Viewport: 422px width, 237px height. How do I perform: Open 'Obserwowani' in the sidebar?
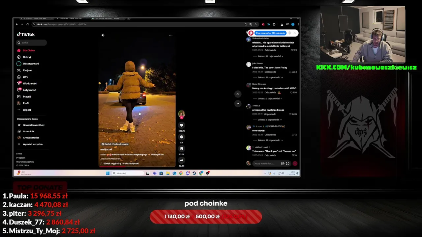(28, 64)
